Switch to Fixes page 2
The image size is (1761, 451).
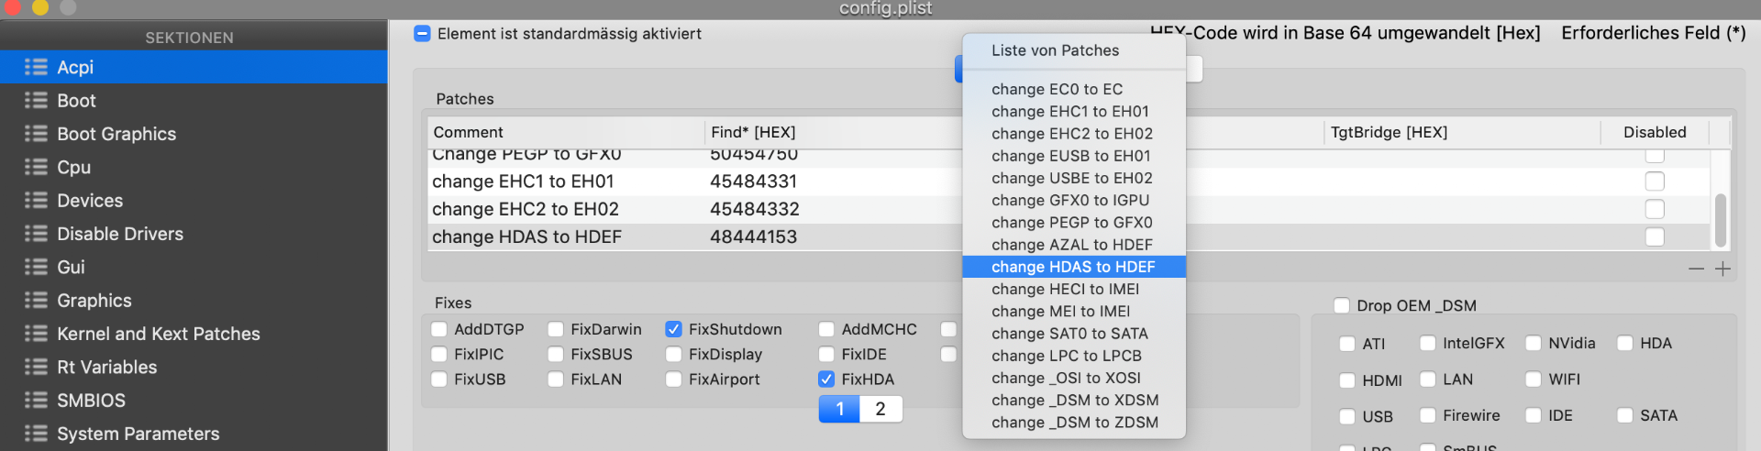[x=880, y=409]
